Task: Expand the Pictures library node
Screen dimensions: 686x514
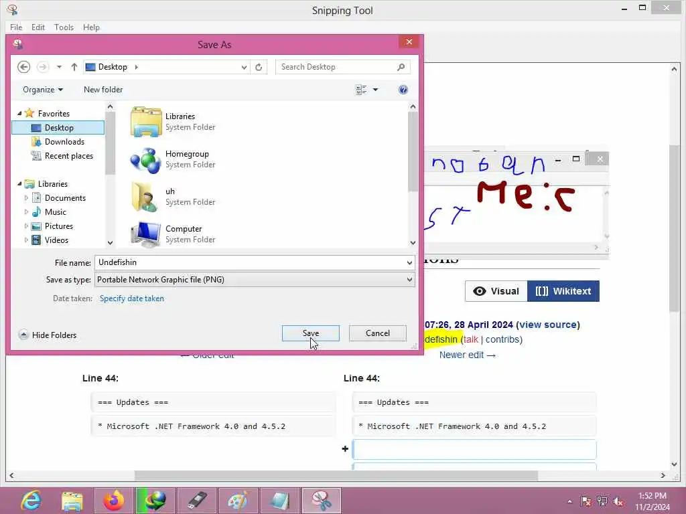Action: tap(26, 226)
